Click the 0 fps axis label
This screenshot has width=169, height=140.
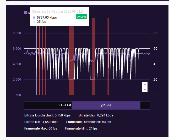pyautogui.click(x=154, y=95)
